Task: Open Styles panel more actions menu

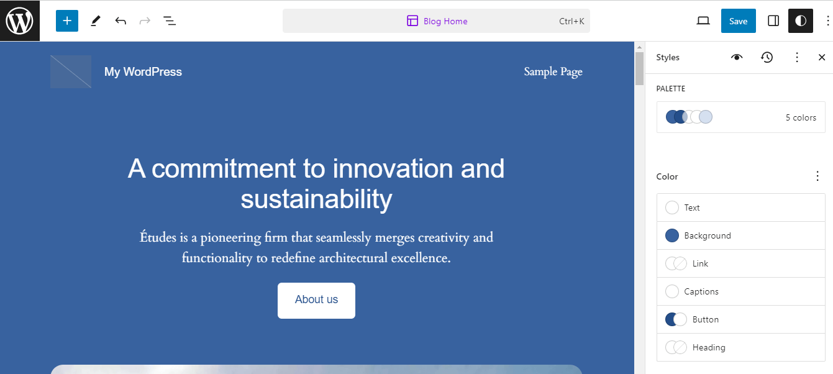Action: 797,57
